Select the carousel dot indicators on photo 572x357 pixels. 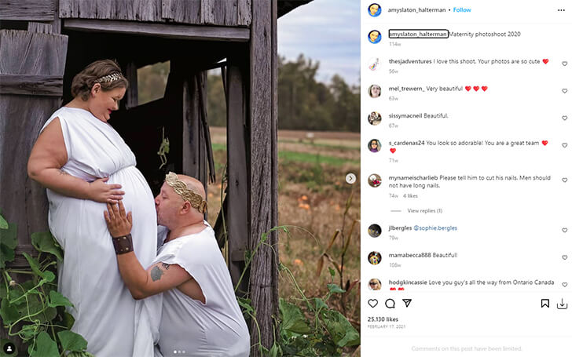coord(180,352)
